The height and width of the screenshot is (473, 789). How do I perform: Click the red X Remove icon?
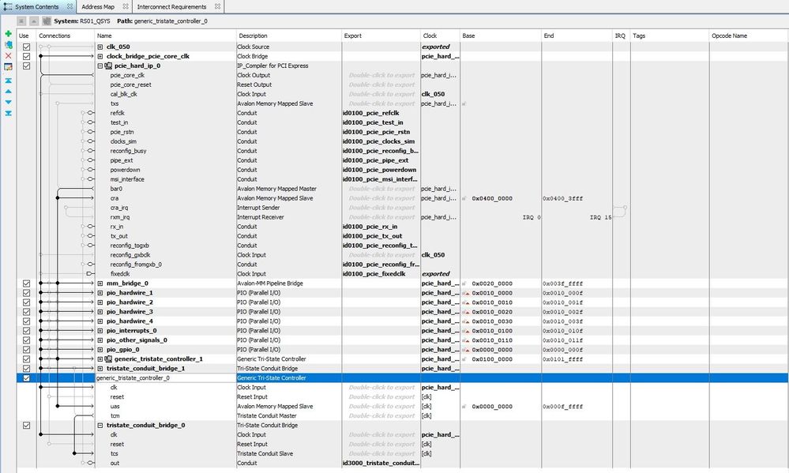click(8, 56)
